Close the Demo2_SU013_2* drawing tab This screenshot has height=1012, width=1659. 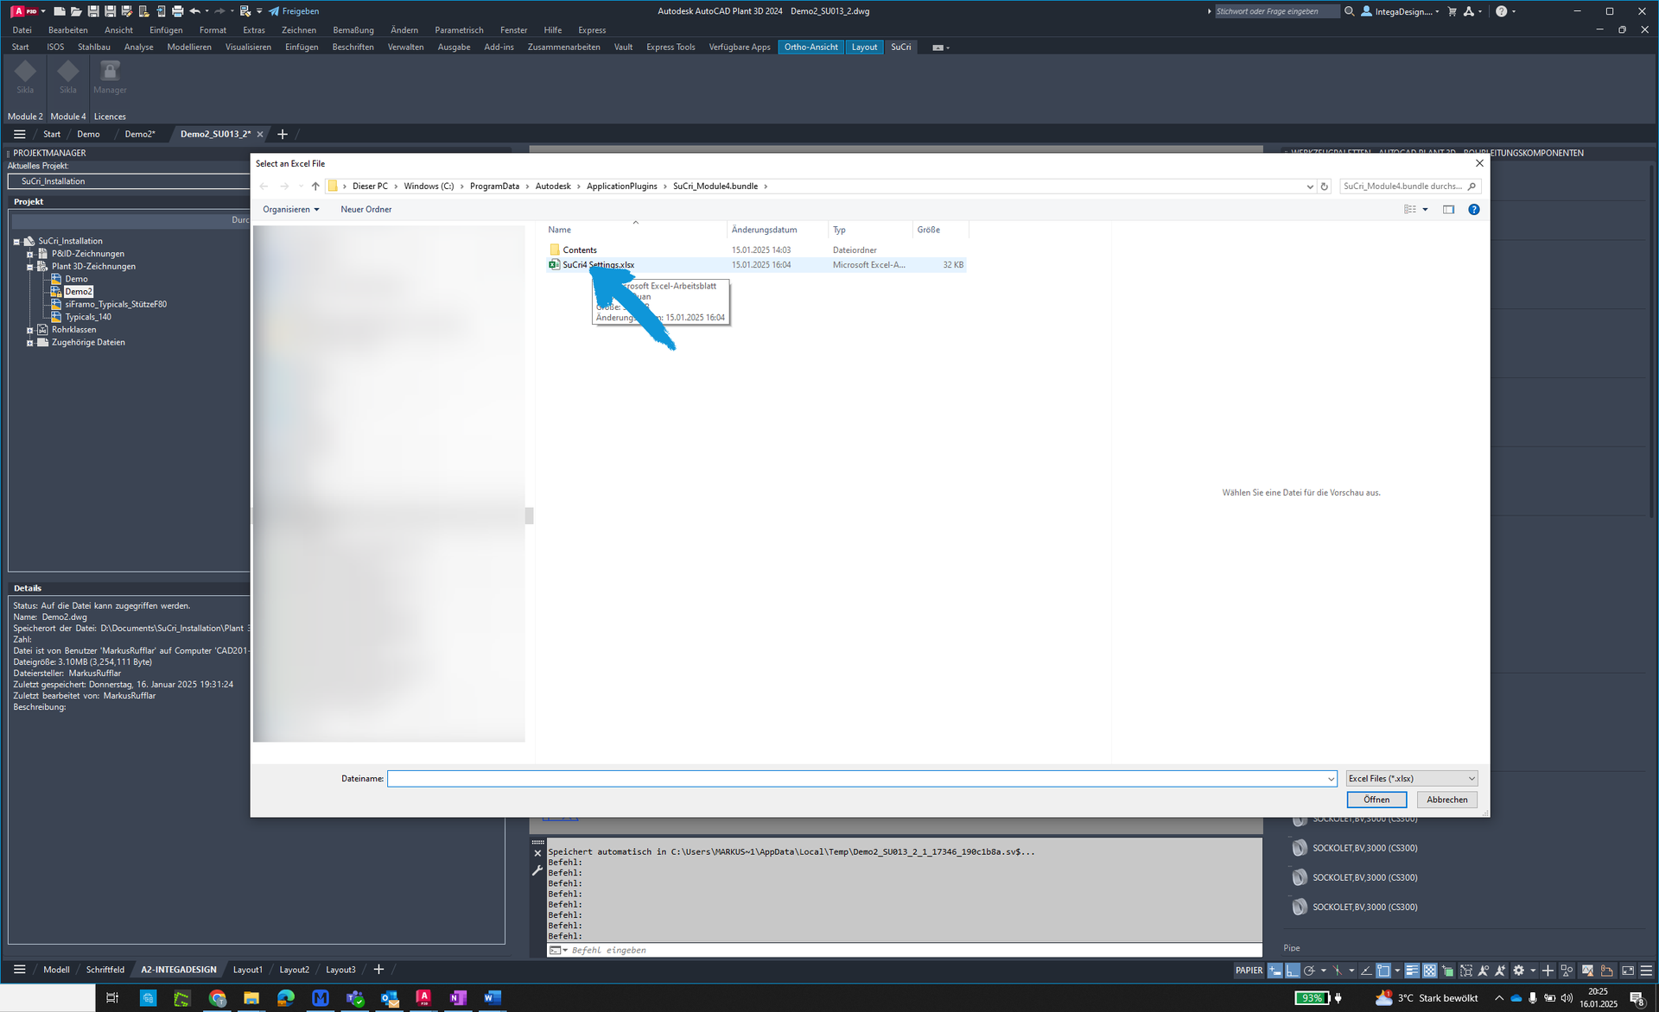tap(260, 134)
